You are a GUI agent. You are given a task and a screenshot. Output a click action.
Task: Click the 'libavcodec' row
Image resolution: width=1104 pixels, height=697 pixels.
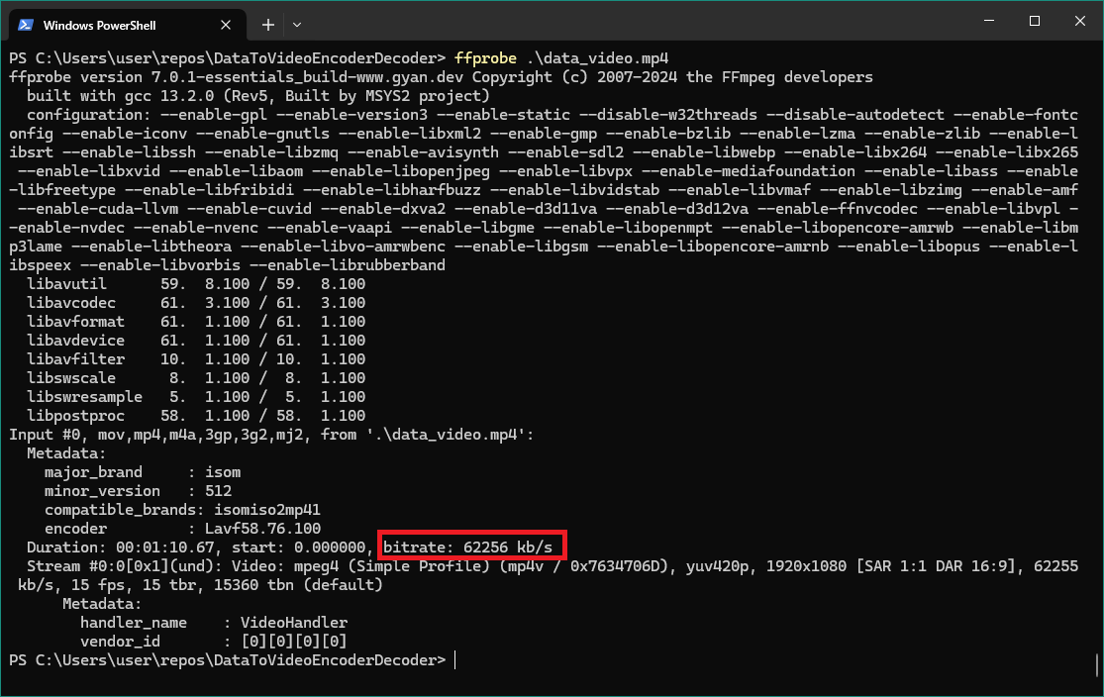(x=196, y=303)
